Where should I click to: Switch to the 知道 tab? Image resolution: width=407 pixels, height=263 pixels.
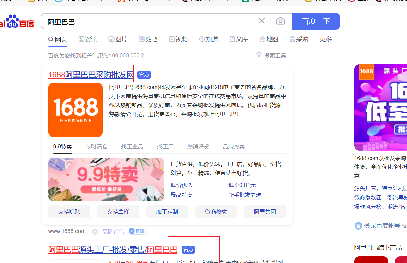(x=208, y=39)
